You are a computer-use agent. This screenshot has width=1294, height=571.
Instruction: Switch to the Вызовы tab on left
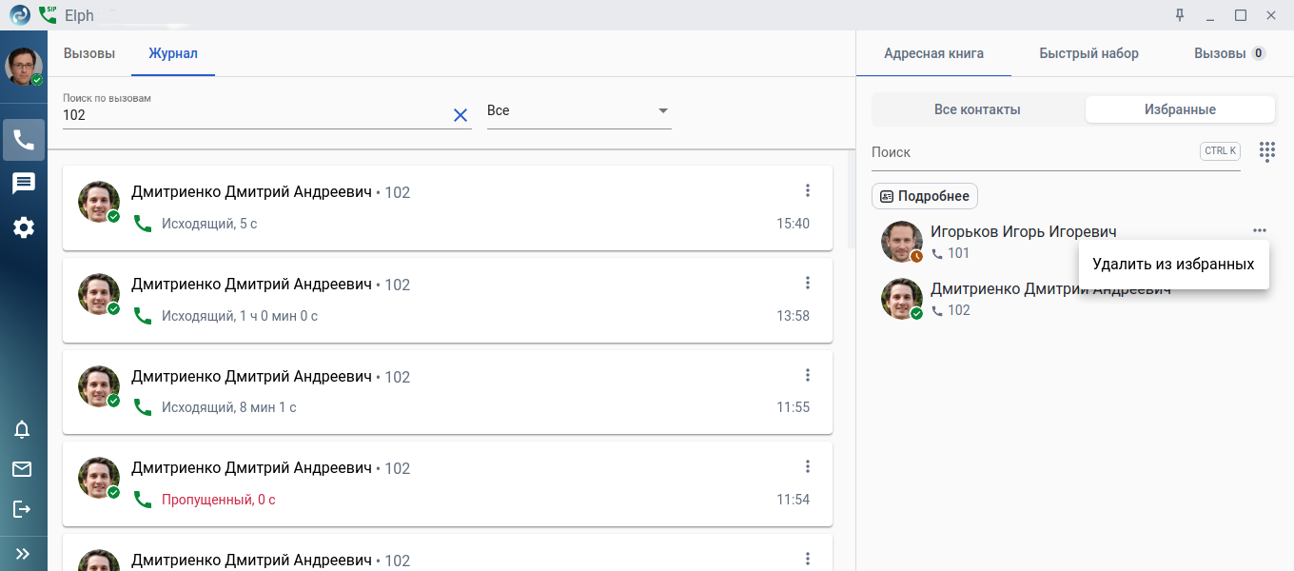(89, 53)
